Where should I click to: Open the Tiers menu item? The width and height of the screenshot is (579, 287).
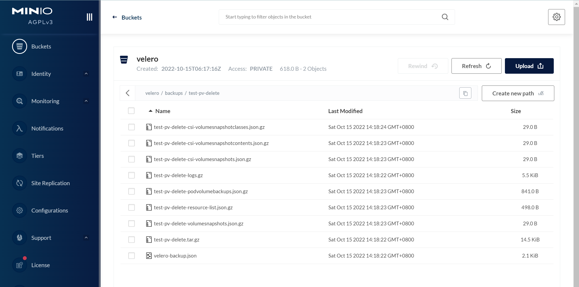click(x=38, y=156)
